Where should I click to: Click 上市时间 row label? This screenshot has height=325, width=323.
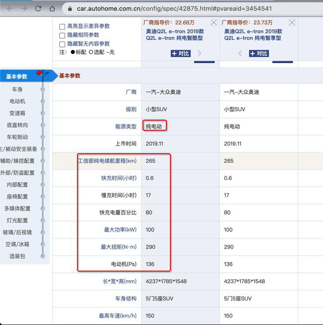point(126,144)
